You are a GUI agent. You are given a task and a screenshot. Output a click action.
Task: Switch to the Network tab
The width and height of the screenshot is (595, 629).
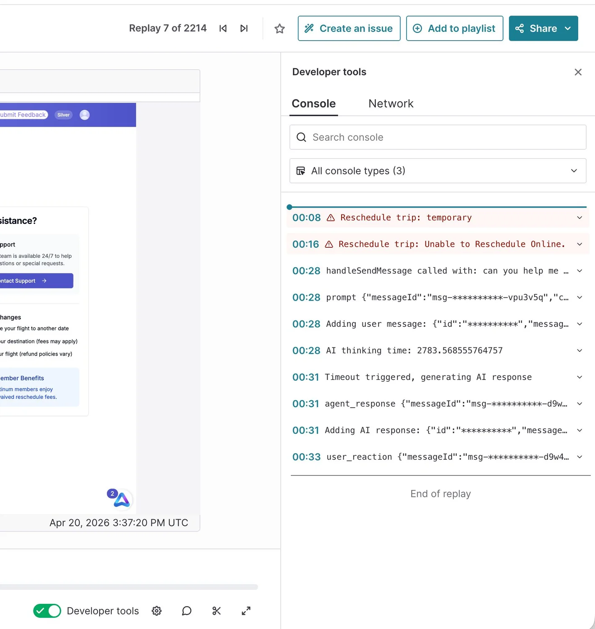391,104
